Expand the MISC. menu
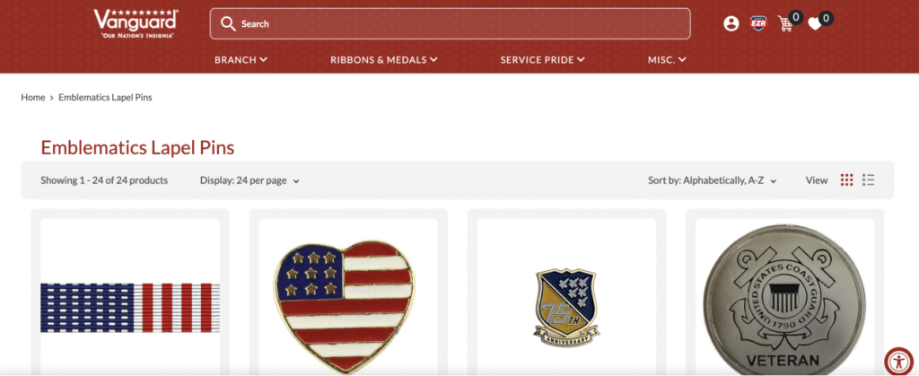This screenshot has width=919, height=376. [667, 60]
